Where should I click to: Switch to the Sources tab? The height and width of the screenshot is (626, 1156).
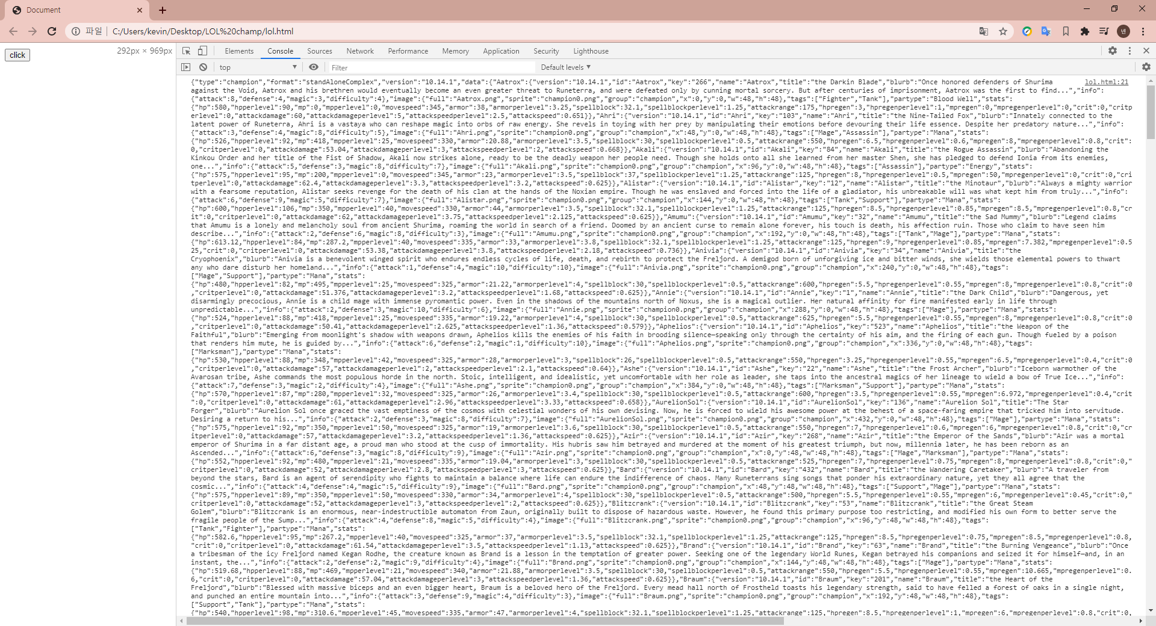(320, 51)
